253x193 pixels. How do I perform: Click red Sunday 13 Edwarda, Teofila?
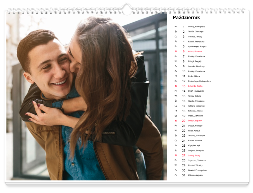pyautogui.click(x=195, y=86)
